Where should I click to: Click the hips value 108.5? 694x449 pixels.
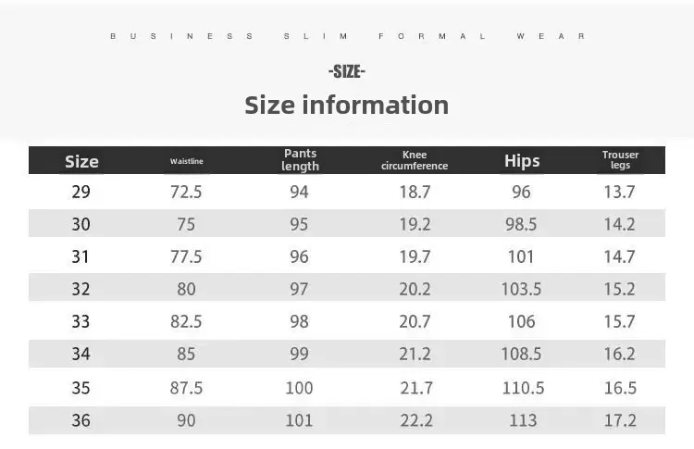point(522,354)
